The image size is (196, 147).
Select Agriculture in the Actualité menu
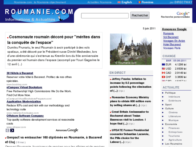point(175,140)
